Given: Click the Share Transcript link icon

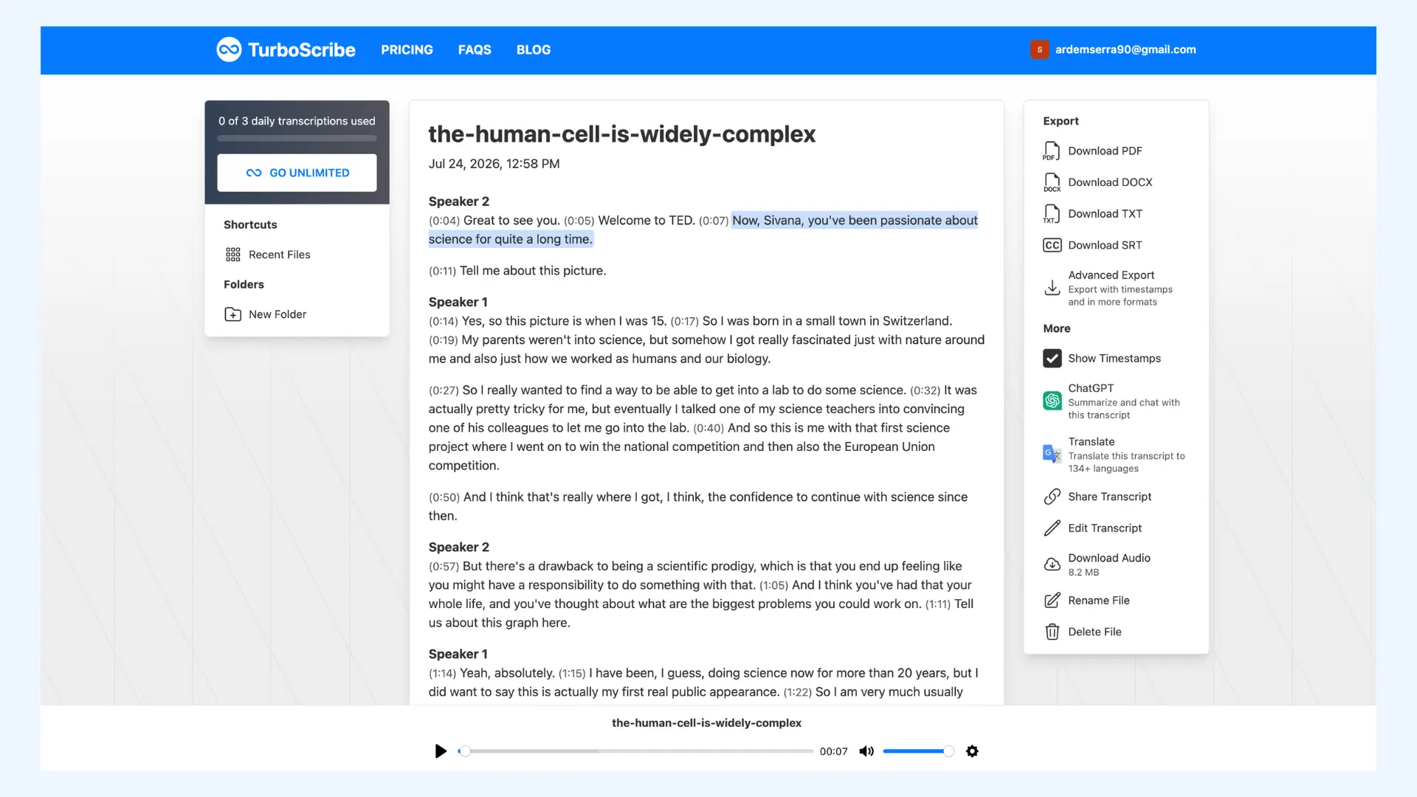Looking at the screenshot, I should (1052, 497).
